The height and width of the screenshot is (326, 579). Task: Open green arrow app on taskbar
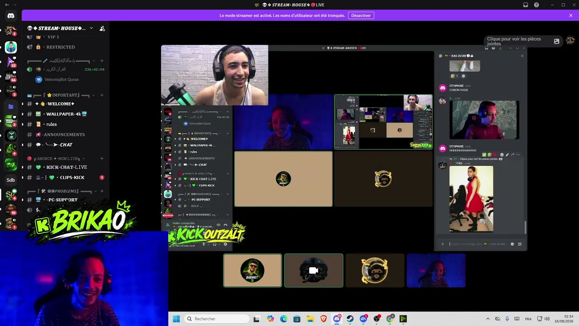point(403,319)
